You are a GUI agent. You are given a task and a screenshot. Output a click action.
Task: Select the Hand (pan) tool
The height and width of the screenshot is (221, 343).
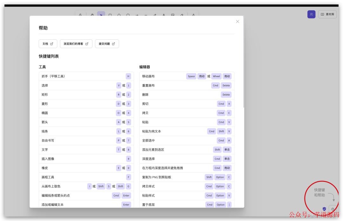[92, 14]
